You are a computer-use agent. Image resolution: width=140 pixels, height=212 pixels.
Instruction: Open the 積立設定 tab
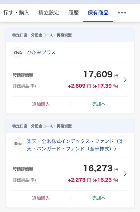coord(49,13)
